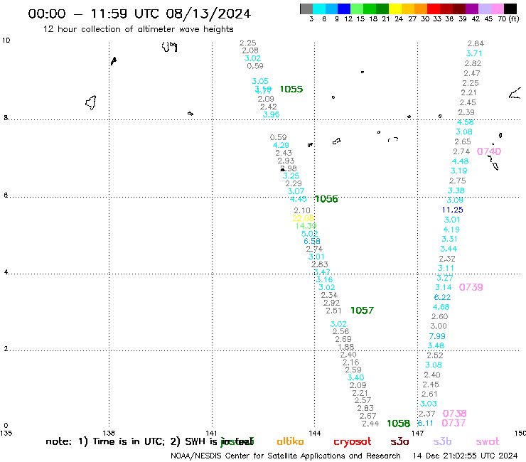This screenshot has height=462, width=526.
Task: Click longitude axis label 144
Action: (x=314, y=433)
